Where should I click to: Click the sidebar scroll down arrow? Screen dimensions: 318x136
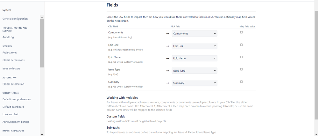[42, 134]
